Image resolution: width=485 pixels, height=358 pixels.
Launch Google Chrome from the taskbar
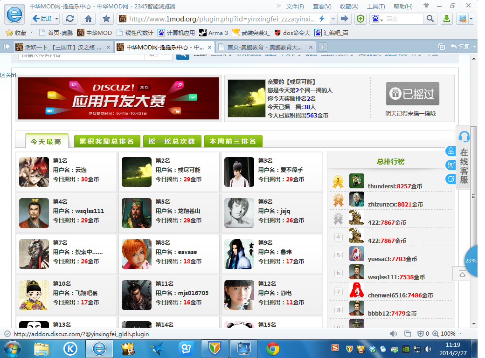click(x=273, y=348)
